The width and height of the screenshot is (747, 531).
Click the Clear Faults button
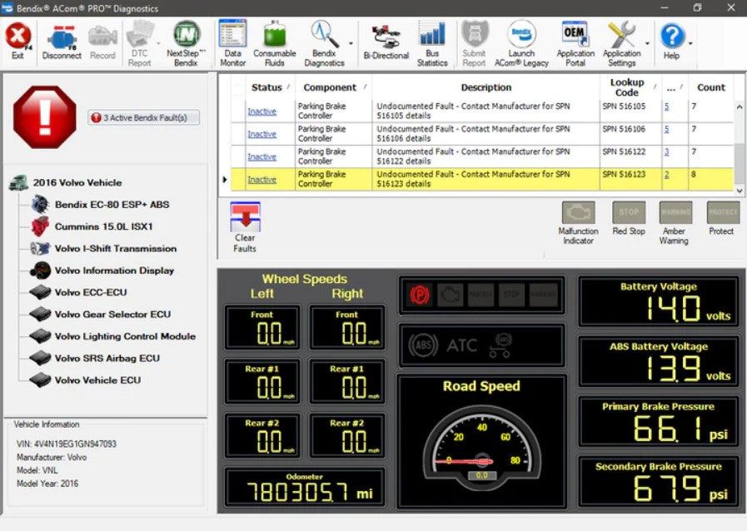[245, 225]
